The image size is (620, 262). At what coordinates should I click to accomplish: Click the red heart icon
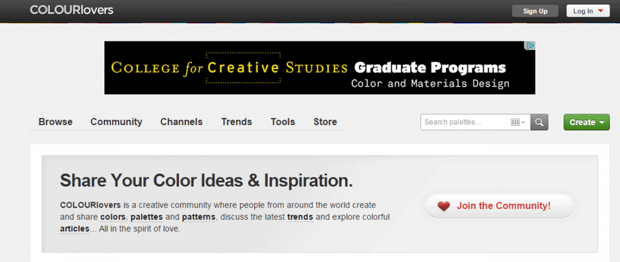pos(444,206)
